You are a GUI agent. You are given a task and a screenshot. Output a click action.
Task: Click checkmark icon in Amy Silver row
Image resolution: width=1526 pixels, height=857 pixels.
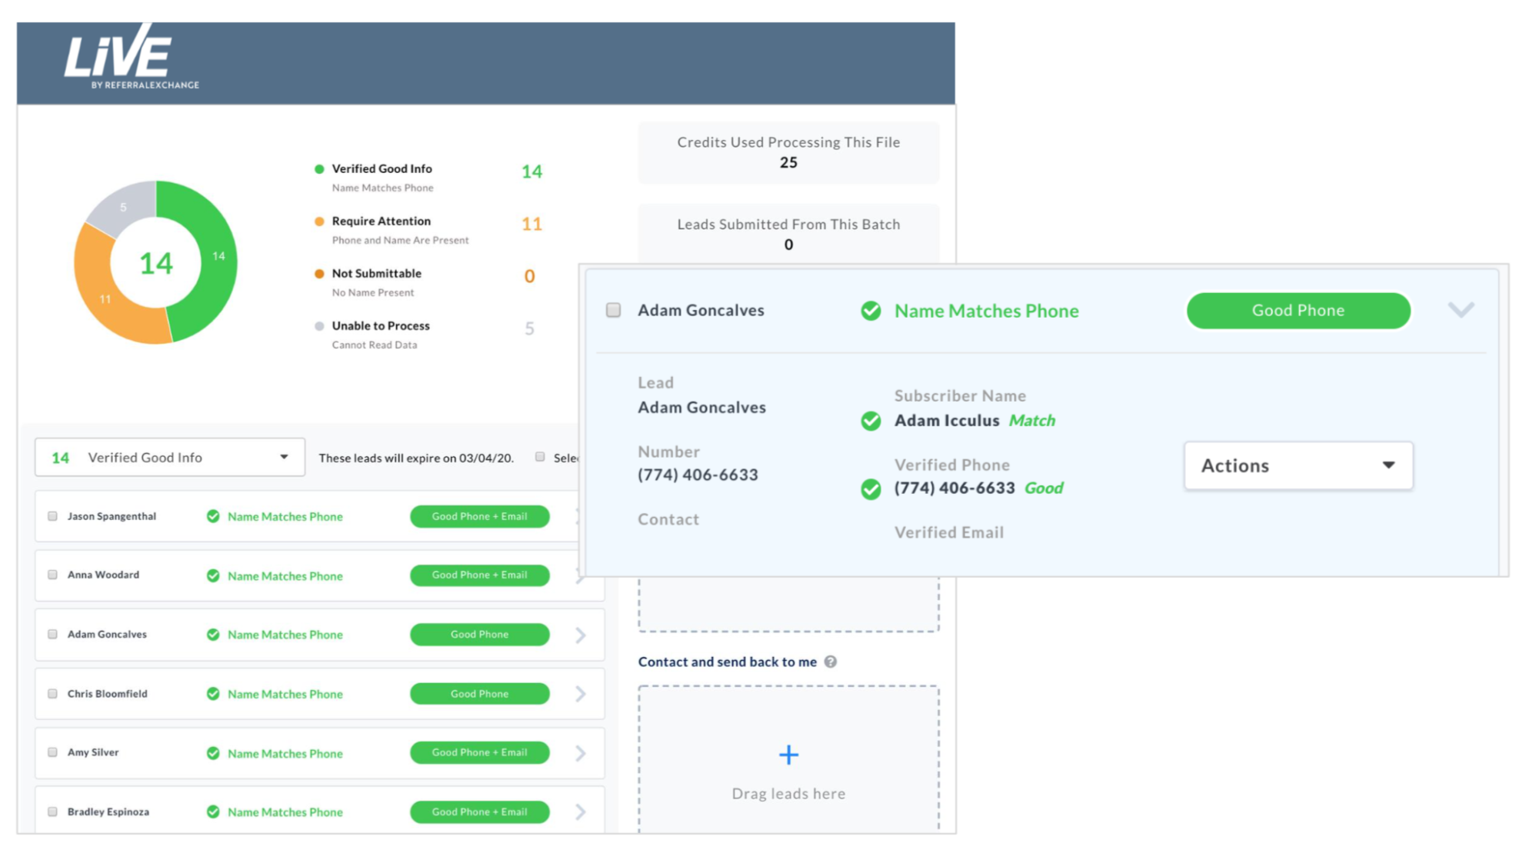(213, 753)
